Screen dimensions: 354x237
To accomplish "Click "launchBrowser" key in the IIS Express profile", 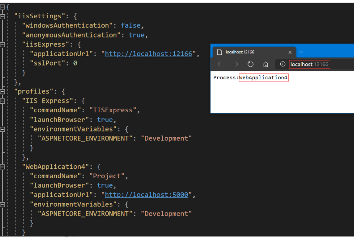I will 59,120.
